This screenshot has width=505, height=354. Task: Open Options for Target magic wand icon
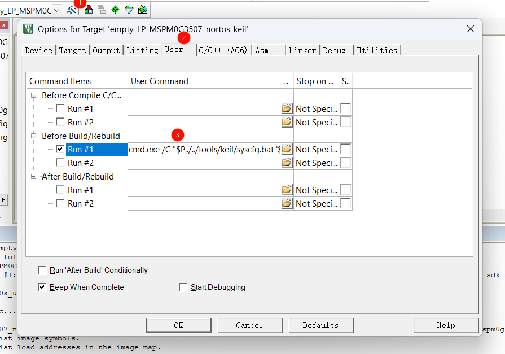click(71, 10)
